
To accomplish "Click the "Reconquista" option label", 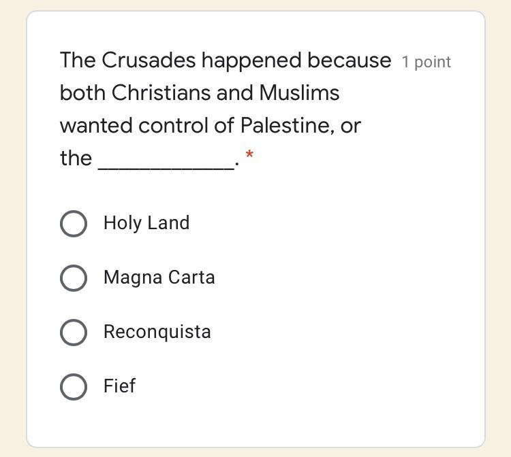I will click(157, 332).
